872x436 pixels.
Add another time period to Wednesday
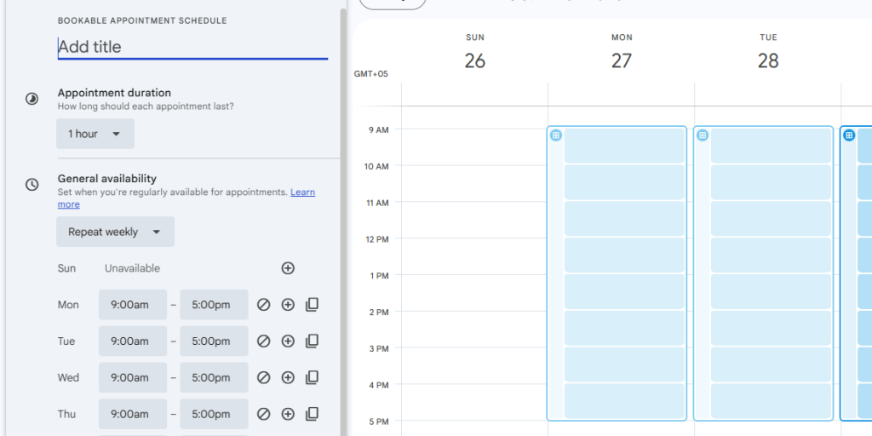pyautogui.click(x=288, y=378)
